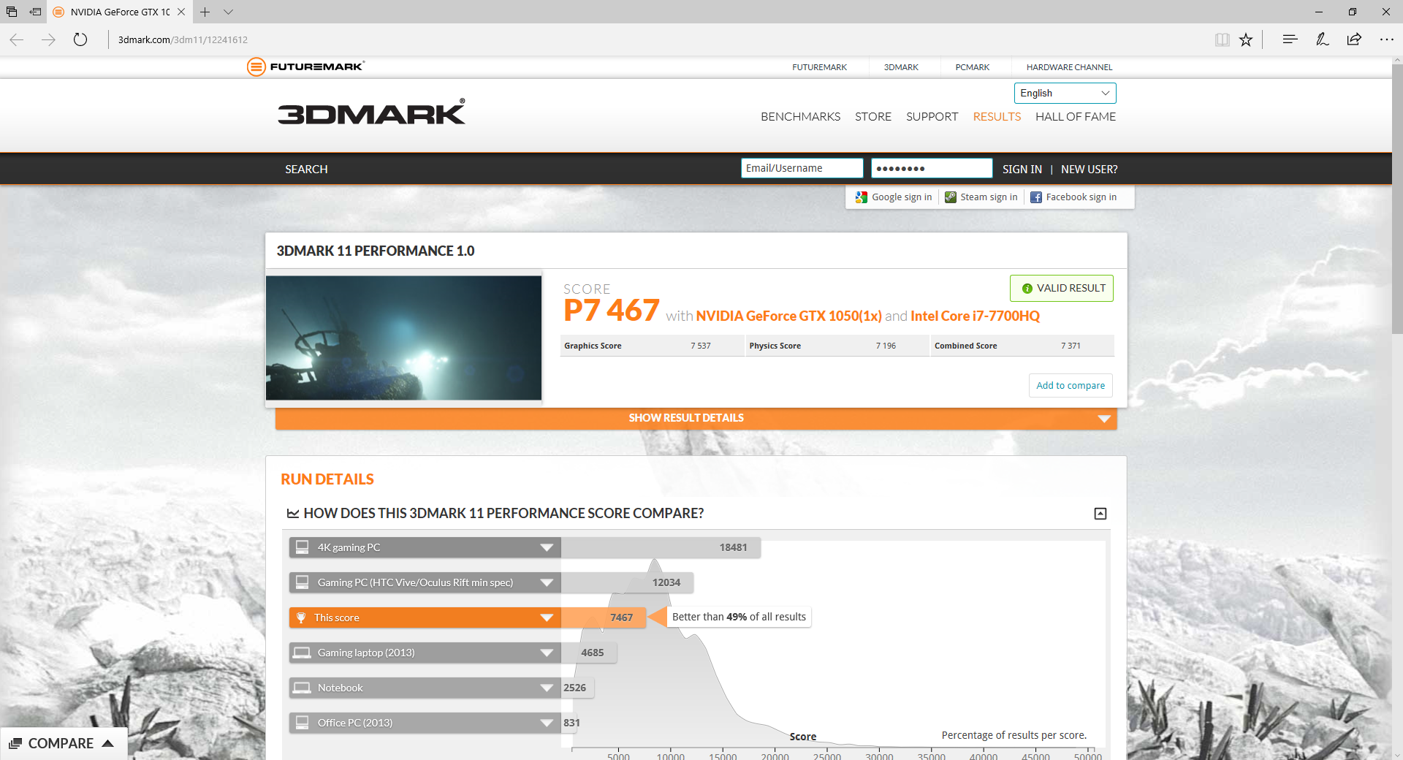Open the browser Hub icon
The width and height of the screenshot is (1403, 760).
coord(1290,39)
